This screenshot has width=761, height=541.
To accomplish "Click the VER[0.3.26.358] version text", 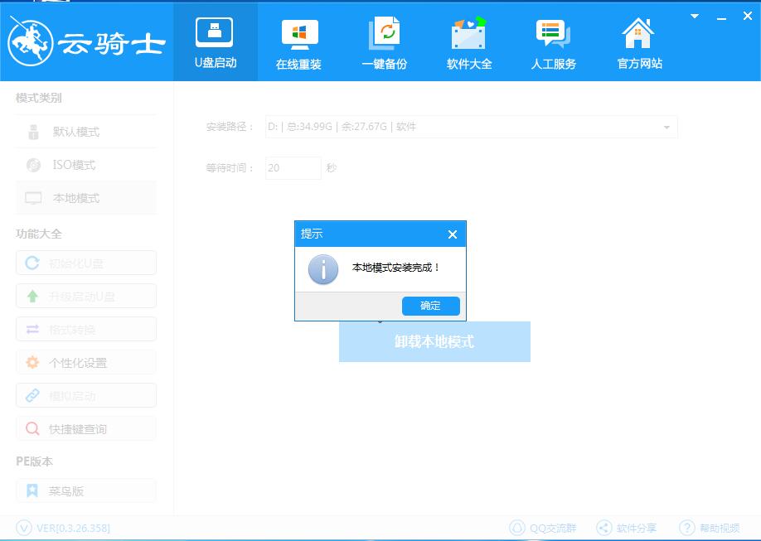I will click(x=73, y=528).
